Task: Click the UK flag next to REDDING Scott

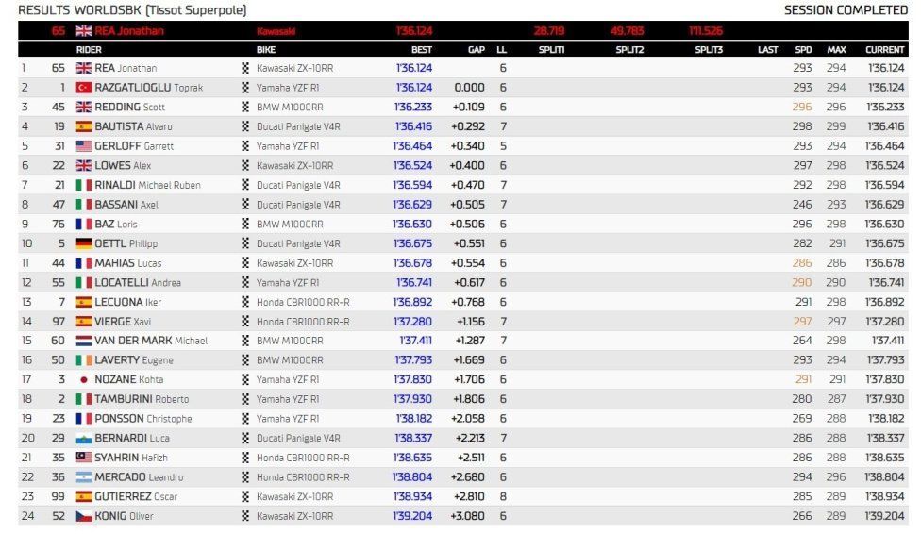Action: coord(83,107)
